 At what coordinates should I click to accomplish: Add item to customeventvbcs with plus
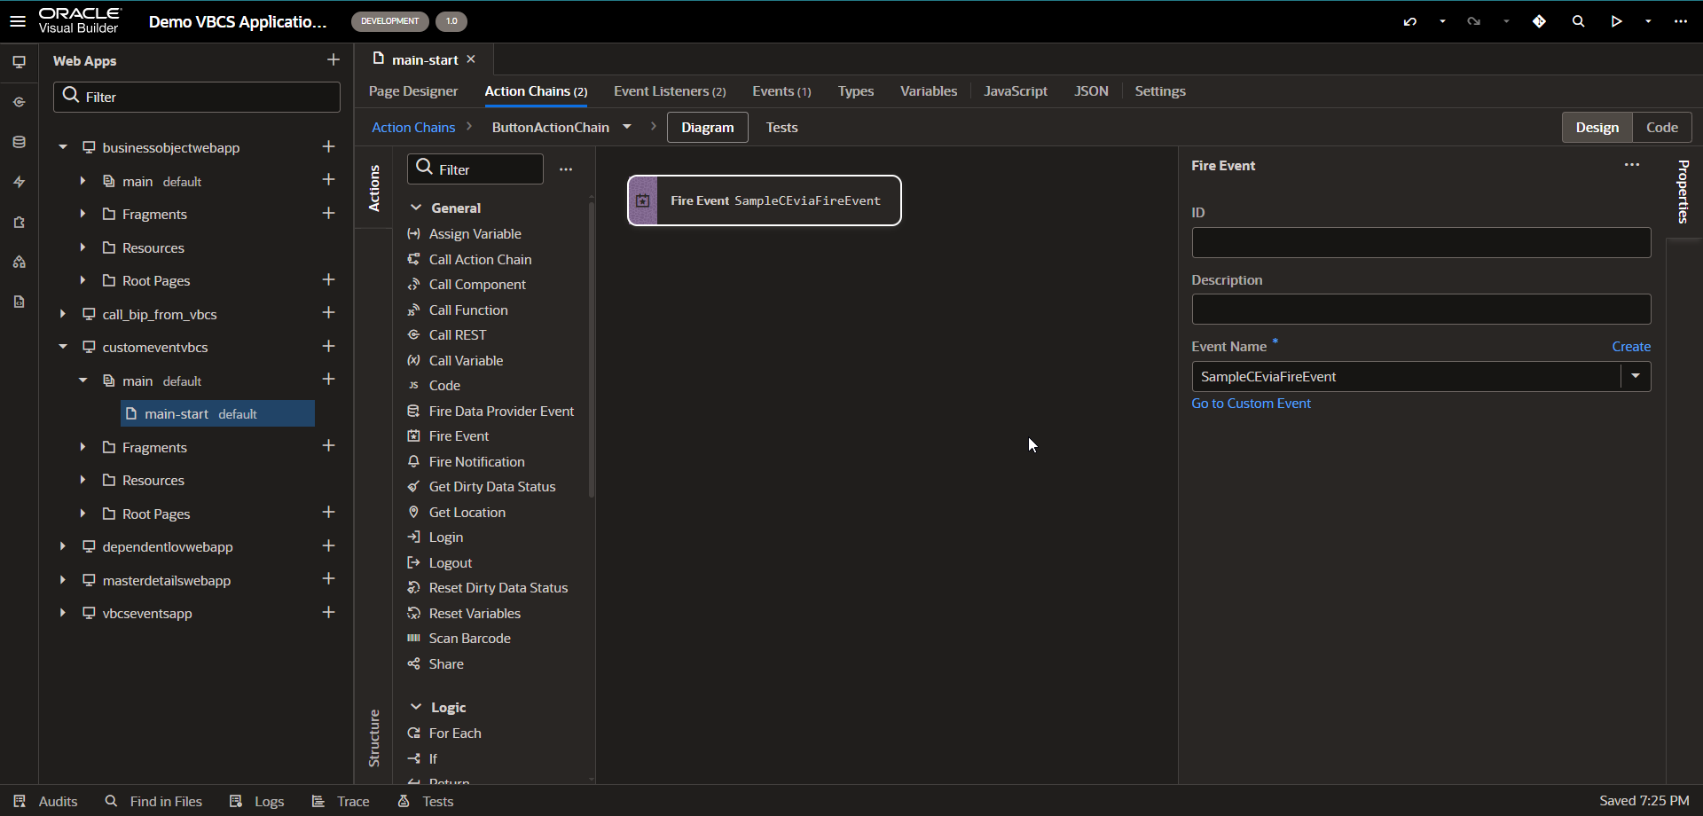328,346
